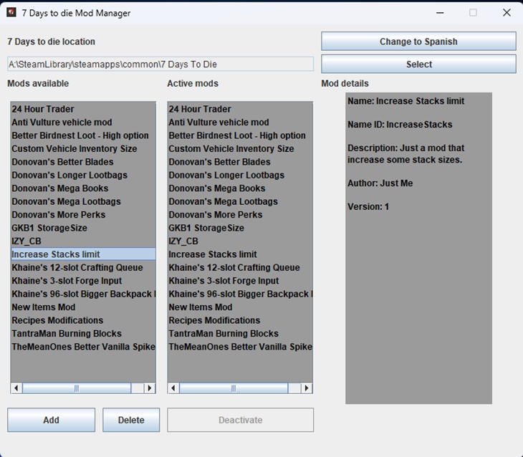Select Better Birdnest Loot in Mods available

coord(83,135)
